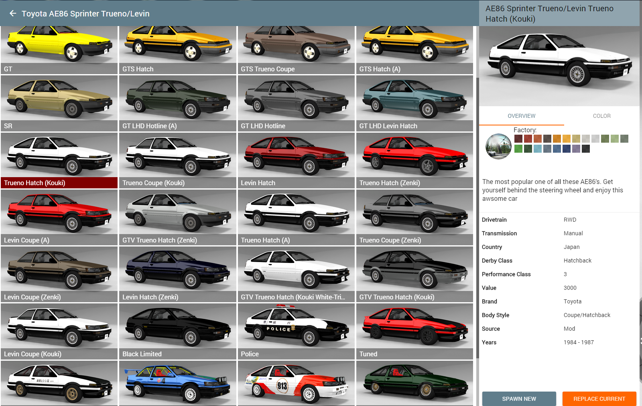642x406 pixels.
Task: Pick the dark maroon factory color swatch
Action: (518, 139)
